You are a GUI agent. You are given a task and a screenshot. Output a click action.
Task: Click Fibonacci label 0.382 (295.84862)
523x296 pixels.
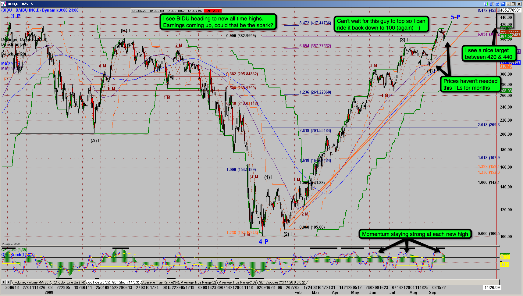(x=242, y=74)
